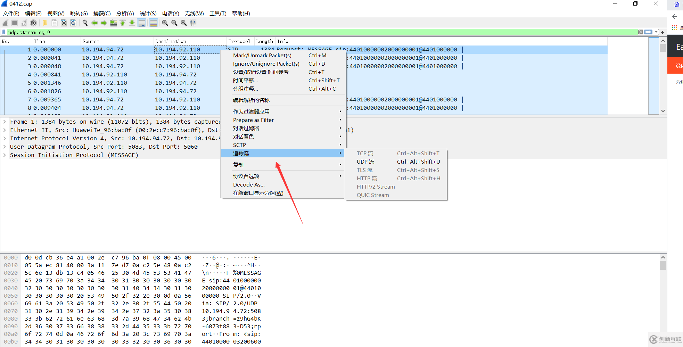The height and width of the screenshot is (347, 683).
Task: Click the open capture file folder icon
Action: [x=45, y=23]
